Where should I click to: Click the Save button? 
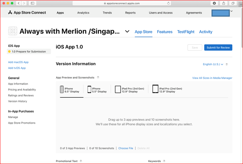[x=195, y=47]
